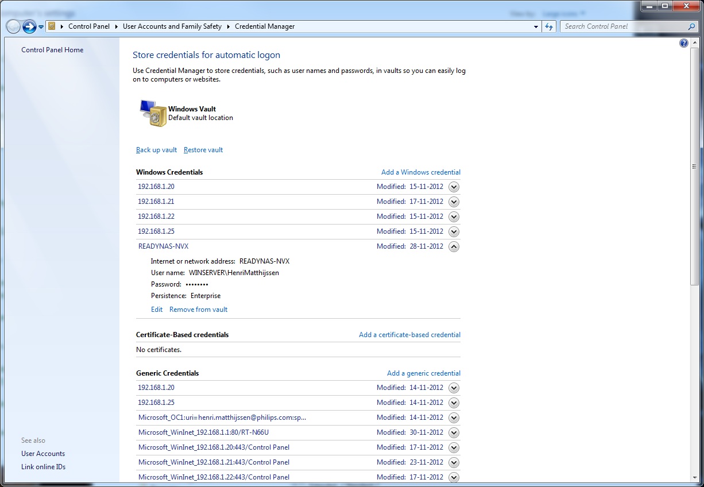
Task: Expand 192.168.1.21:443 Control Panel credential
Action: [454, 462]
